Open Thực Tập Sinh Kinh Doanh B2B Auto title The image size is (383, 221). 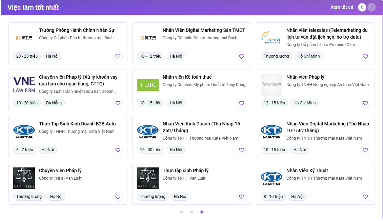tap(77, 124)
